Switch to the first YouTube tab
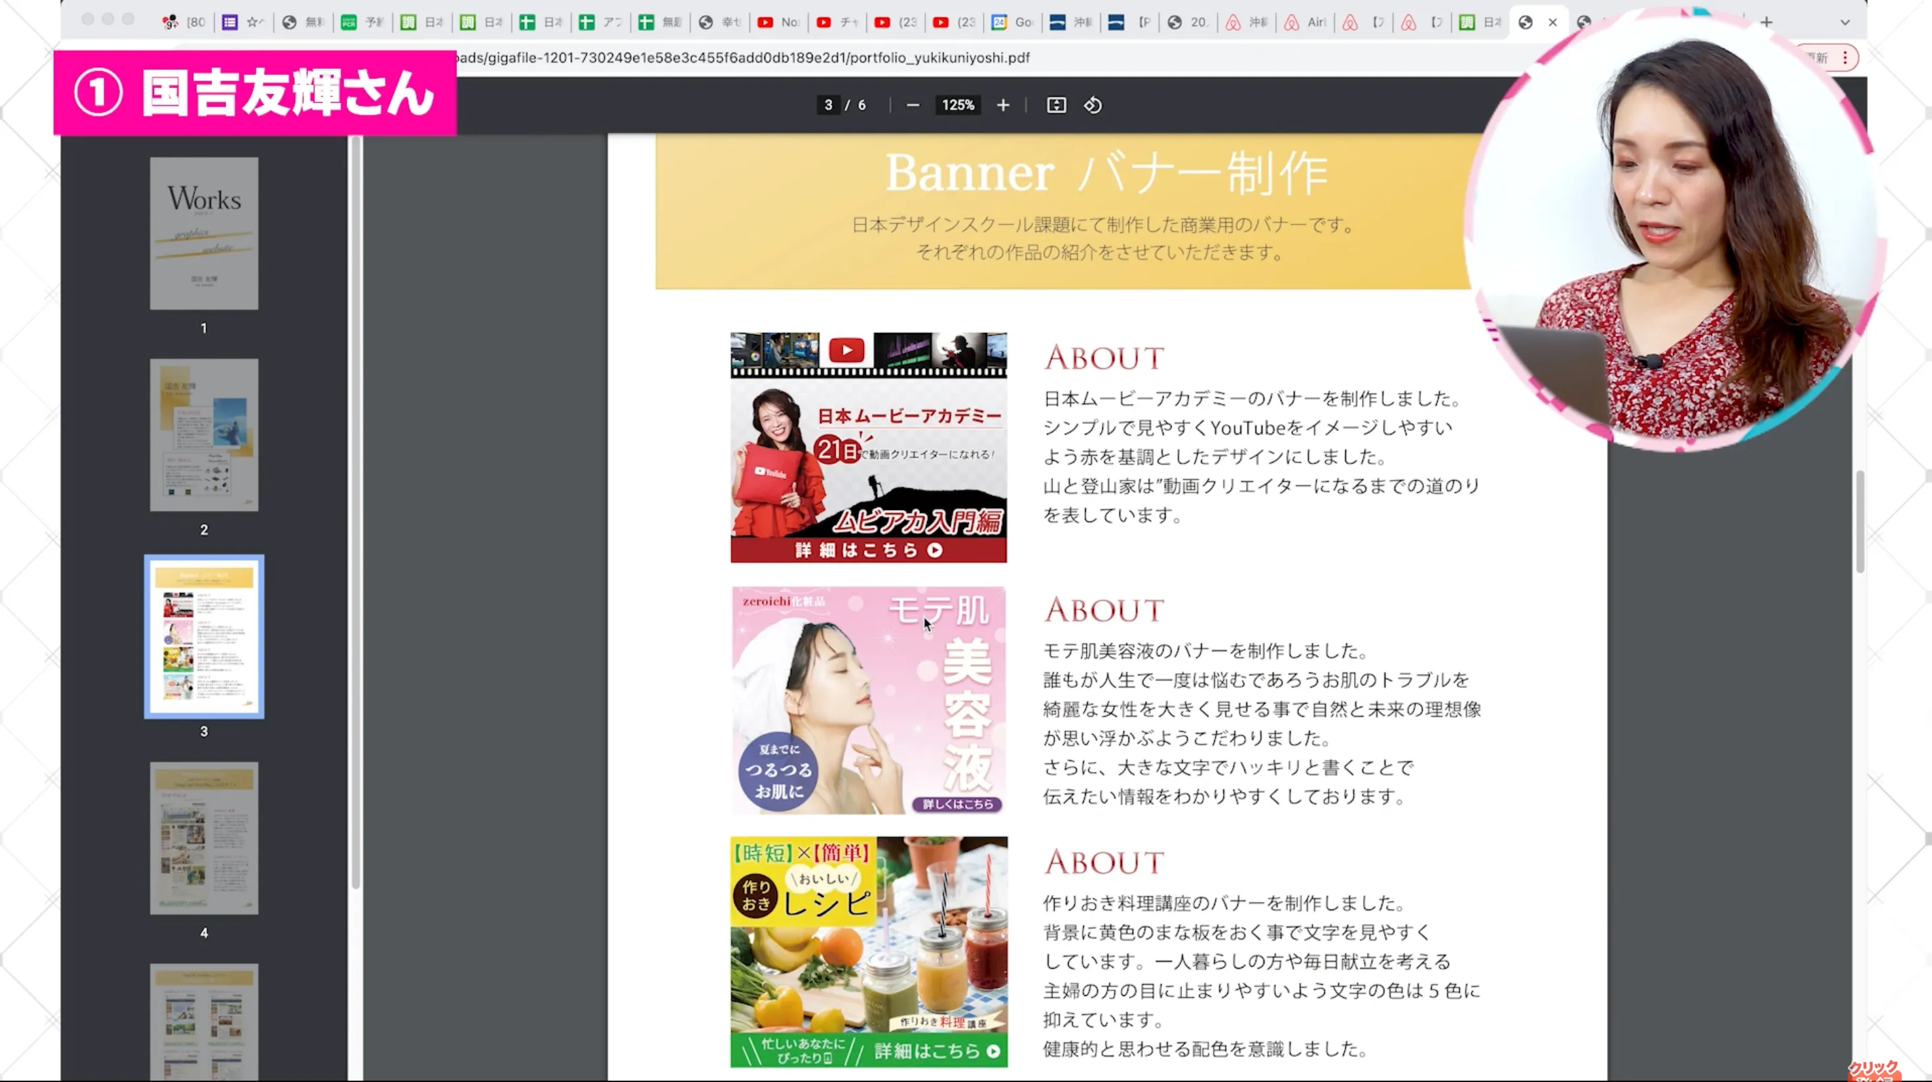Viewport: 1932px width, 1082px height. 777,22
